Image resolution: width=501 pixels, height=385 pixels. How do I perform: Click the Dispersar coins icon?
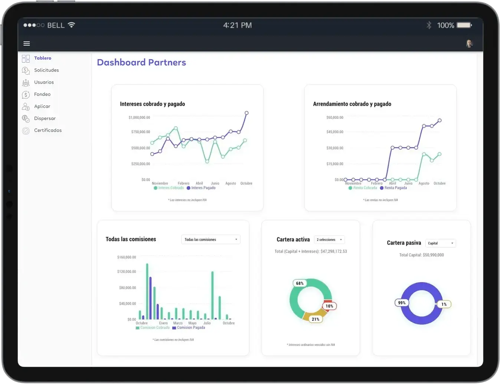point(26,119)
